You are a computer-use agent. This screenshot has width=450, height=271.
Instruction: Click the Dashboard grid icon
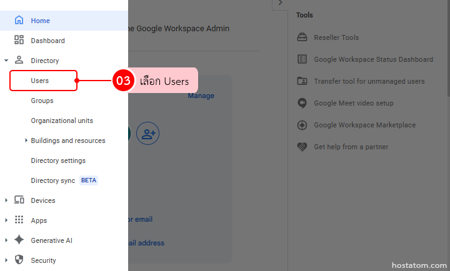[19, 40]
